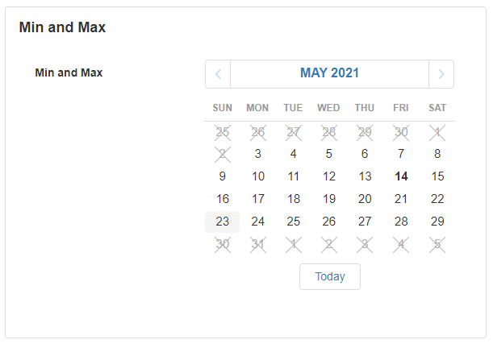
Task: Go to the next month arrow
Action: click(441, 73)
